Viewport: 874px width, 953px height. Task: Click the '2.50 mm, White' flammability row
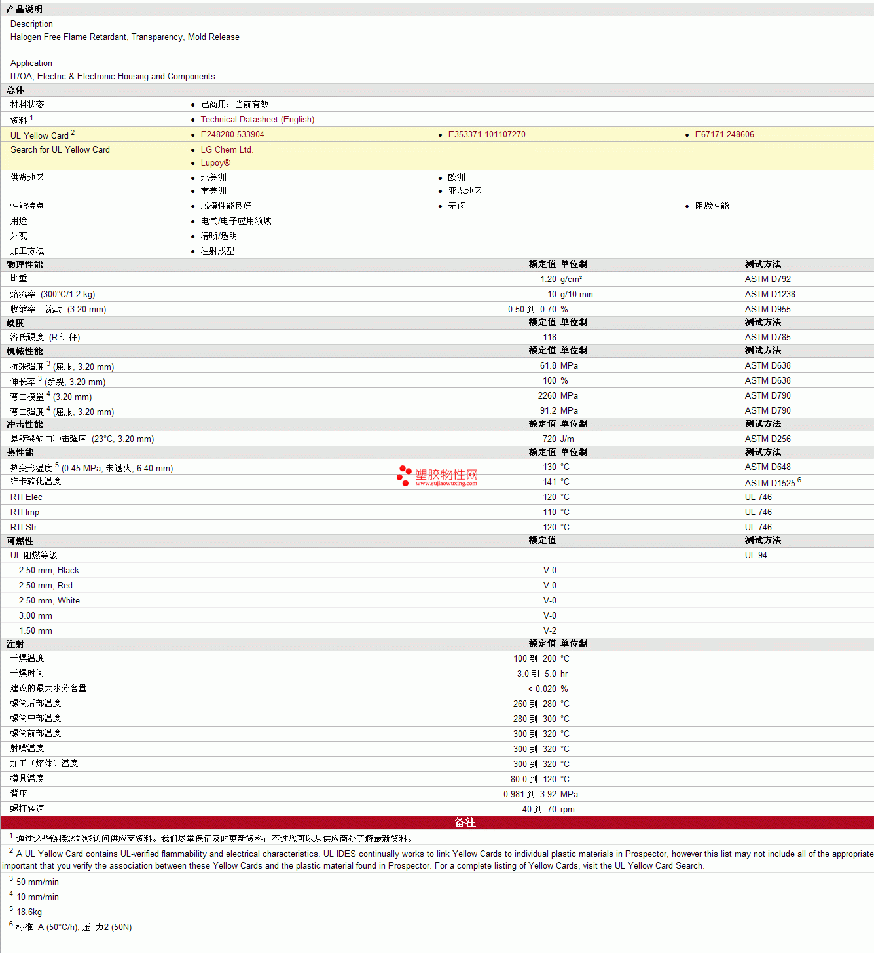(x=437, y=601)
